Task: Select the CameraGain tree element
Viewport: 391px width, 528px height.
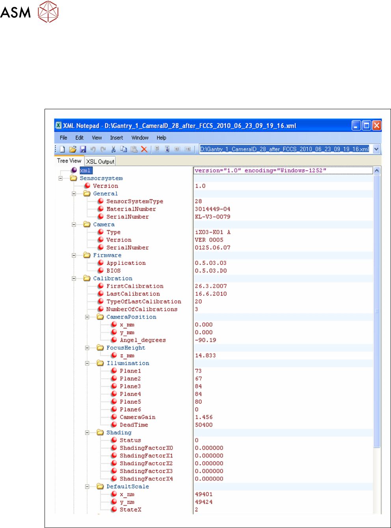Action: click(137, 417)
